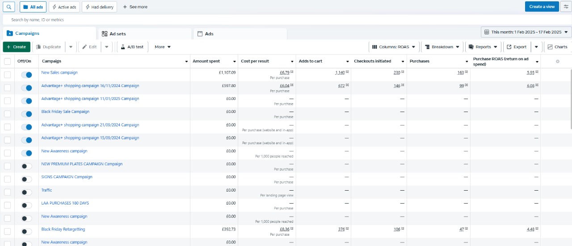Click the search magnifier icon
The height and width of the screenshot is (246, 572).
(9, 7)
